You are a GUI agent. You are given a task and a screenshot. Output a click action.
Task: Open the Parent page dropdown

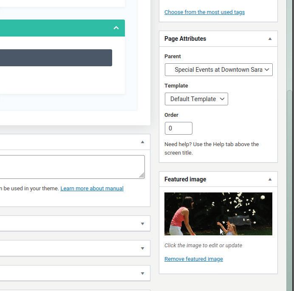pyautogui.click(x=219, y=70)
